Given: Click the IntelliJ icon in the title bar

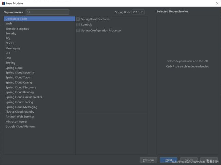Looking at the screenshot, I should click(3, 3).
